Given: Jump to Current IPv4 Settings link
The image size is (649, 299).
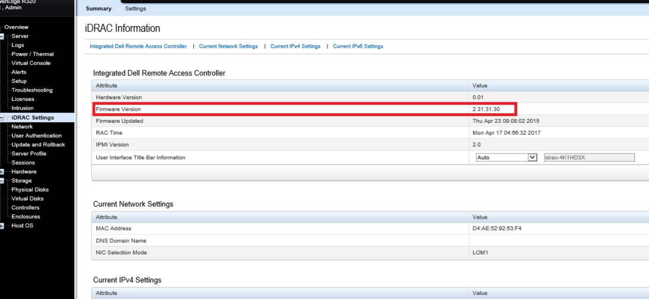Looking at the screenshot, I should (x=295, y=47).
